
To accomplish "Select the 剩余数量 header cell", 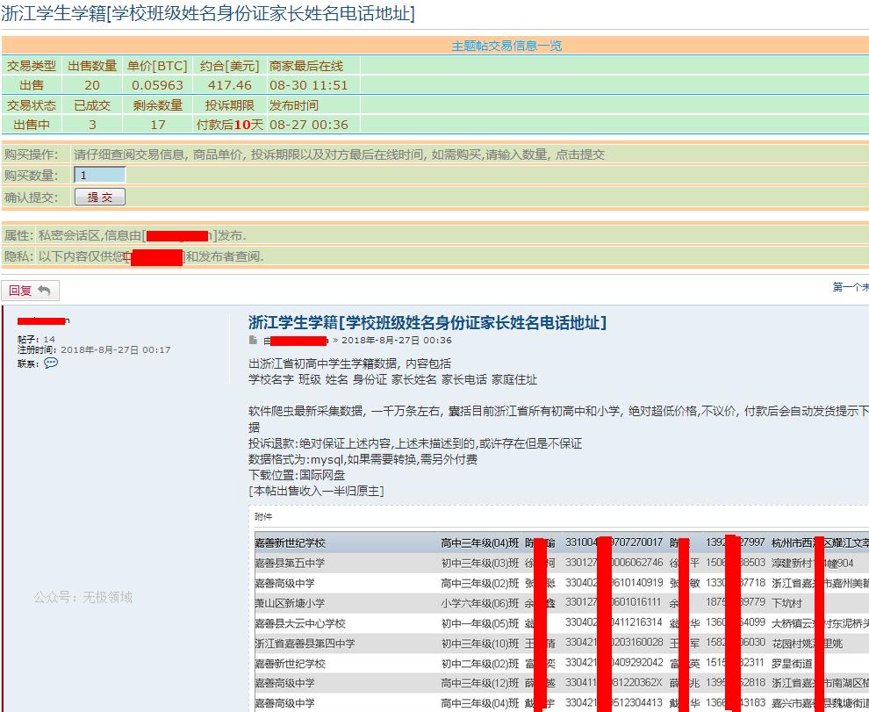I will 157,105.
